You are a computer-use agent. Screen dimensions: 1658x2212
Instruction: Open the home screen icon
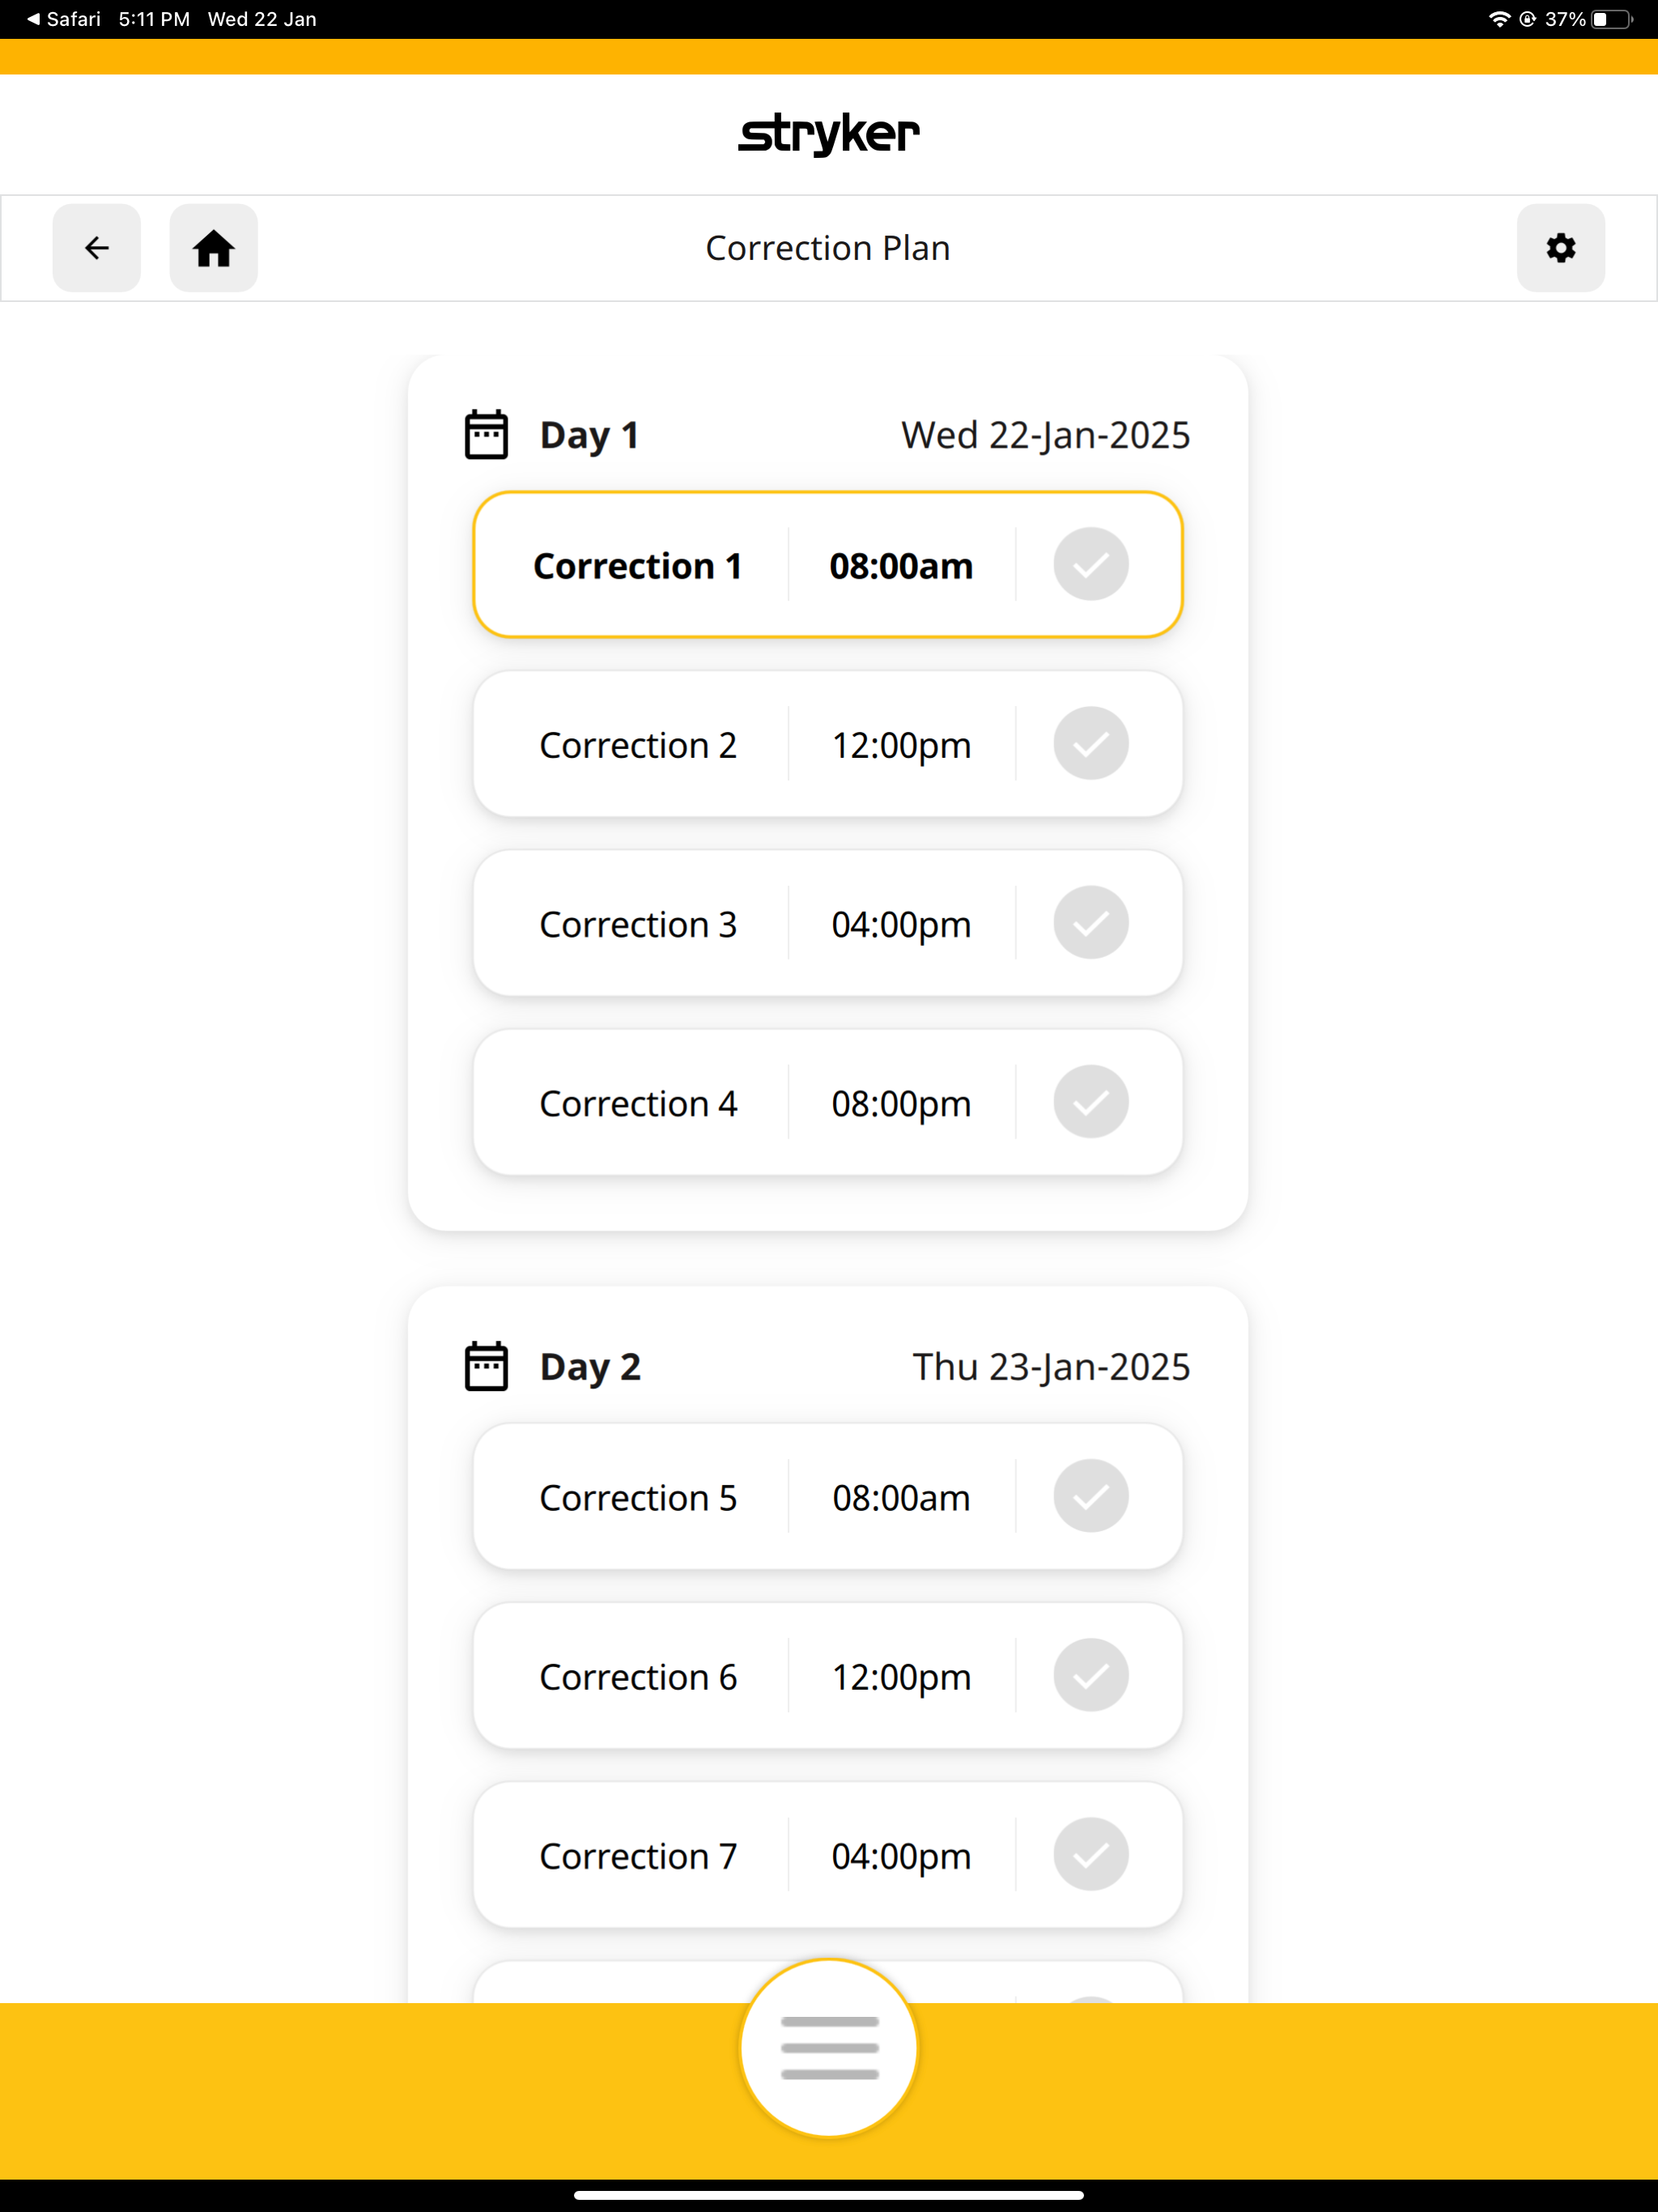point(213,248)
